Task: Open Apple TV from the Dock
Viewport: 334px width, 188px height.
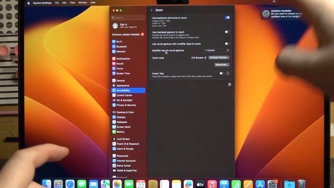Action: 200,184
